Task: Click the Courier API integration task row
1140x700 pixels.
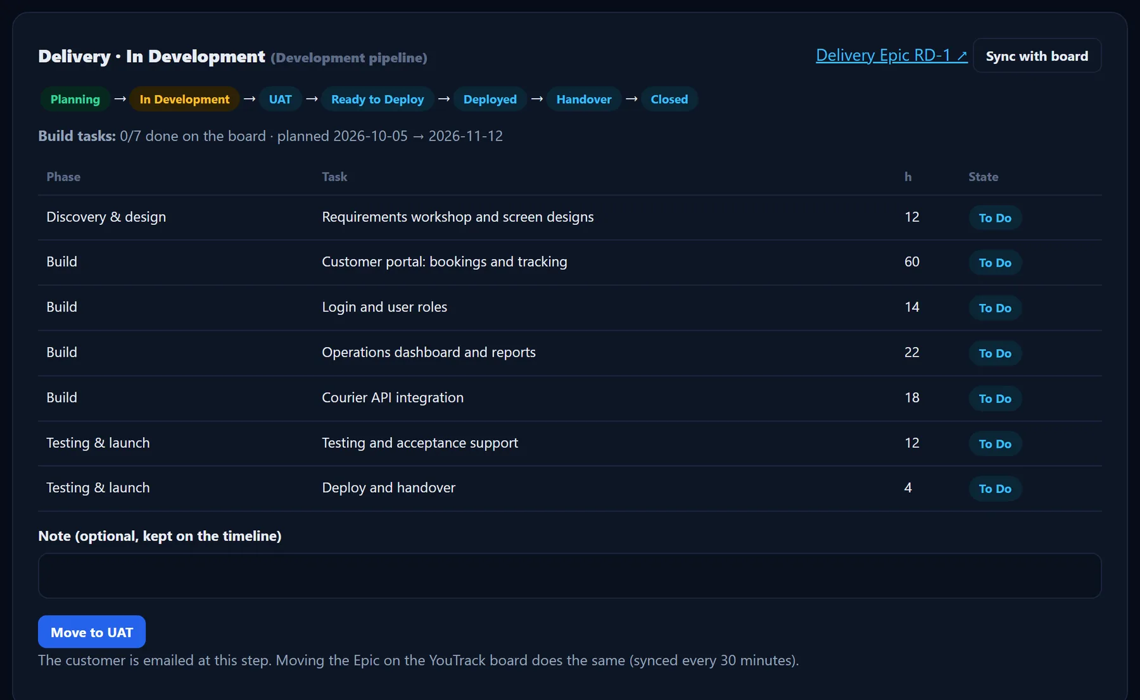Action: click(569, 398)
